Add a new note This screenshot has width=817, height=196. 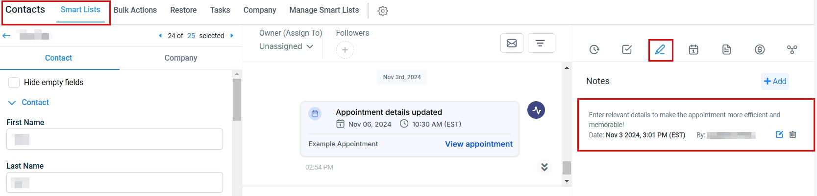775,81
